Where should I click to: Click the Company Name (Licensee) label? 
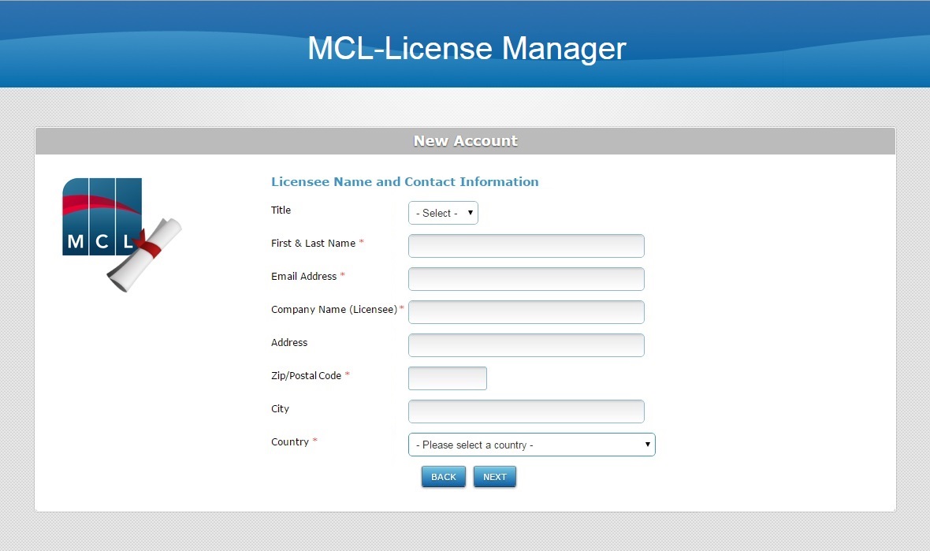(x=333, y=310)
